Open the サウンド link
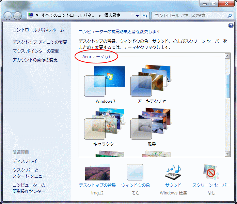This screenshot has height=204, width=237. tap(173, 185)
